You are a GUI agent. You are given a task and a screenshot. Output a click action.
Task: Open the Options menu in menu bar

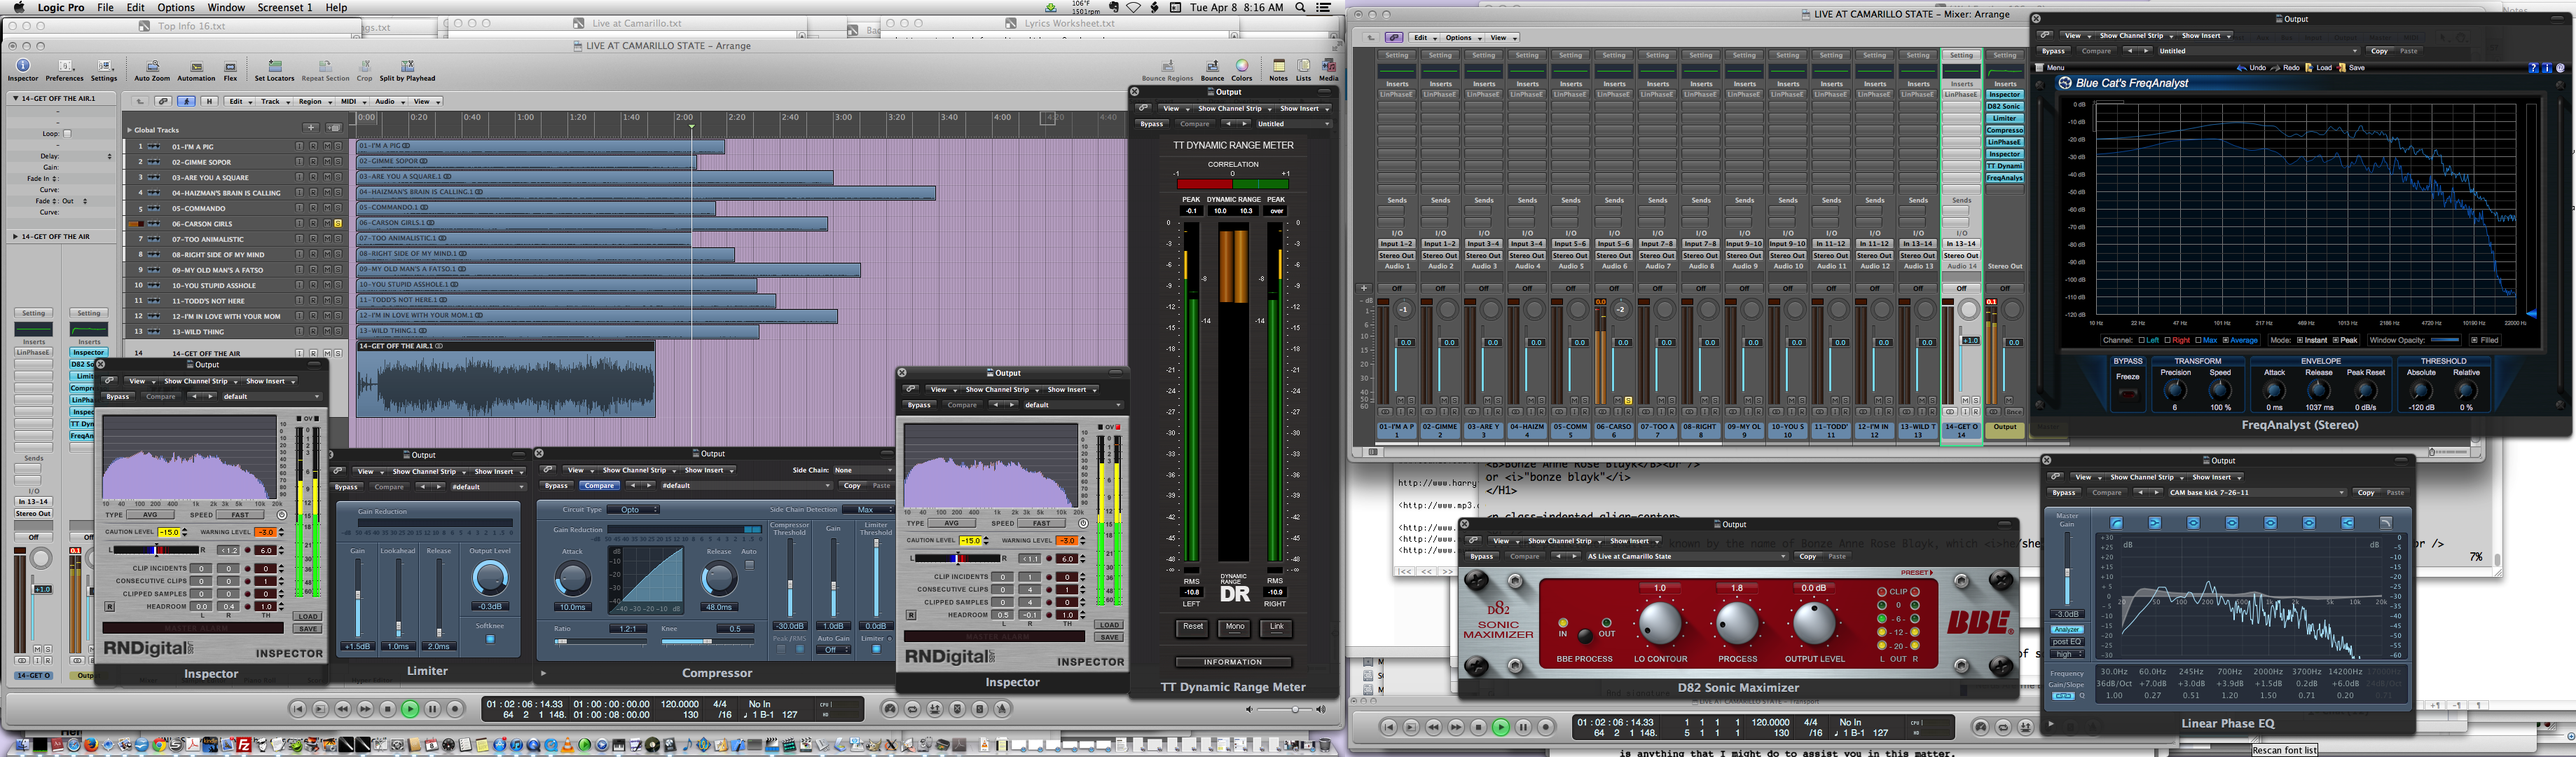tap(176, 7)
